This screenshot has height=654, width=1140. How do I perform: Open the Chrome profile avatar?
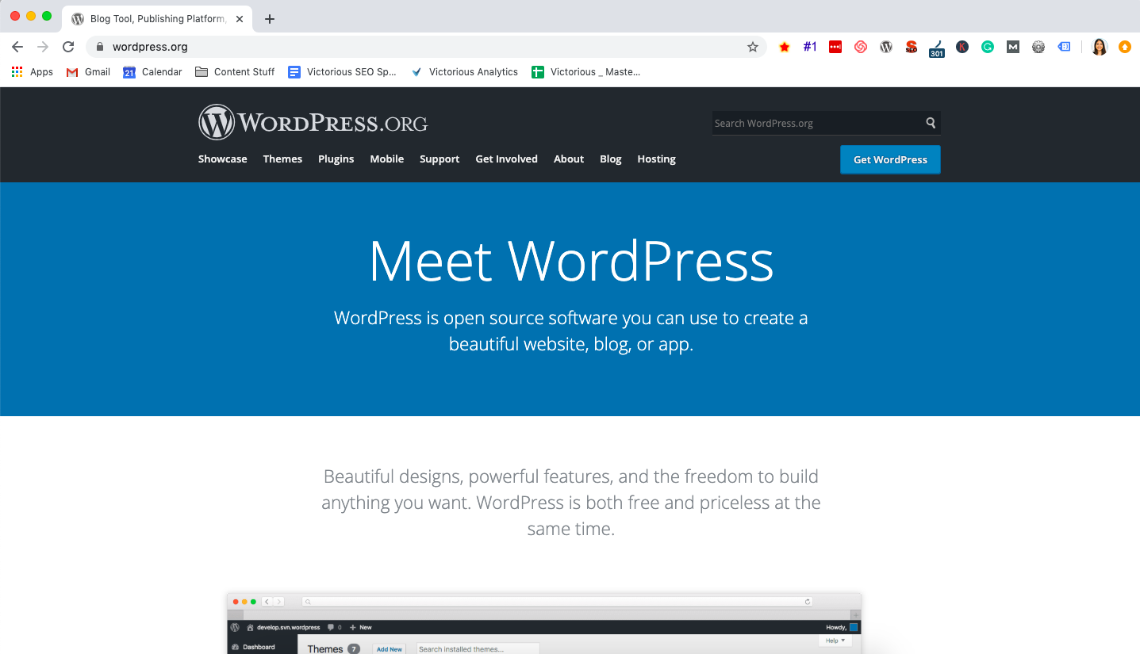pos(1099,47)
